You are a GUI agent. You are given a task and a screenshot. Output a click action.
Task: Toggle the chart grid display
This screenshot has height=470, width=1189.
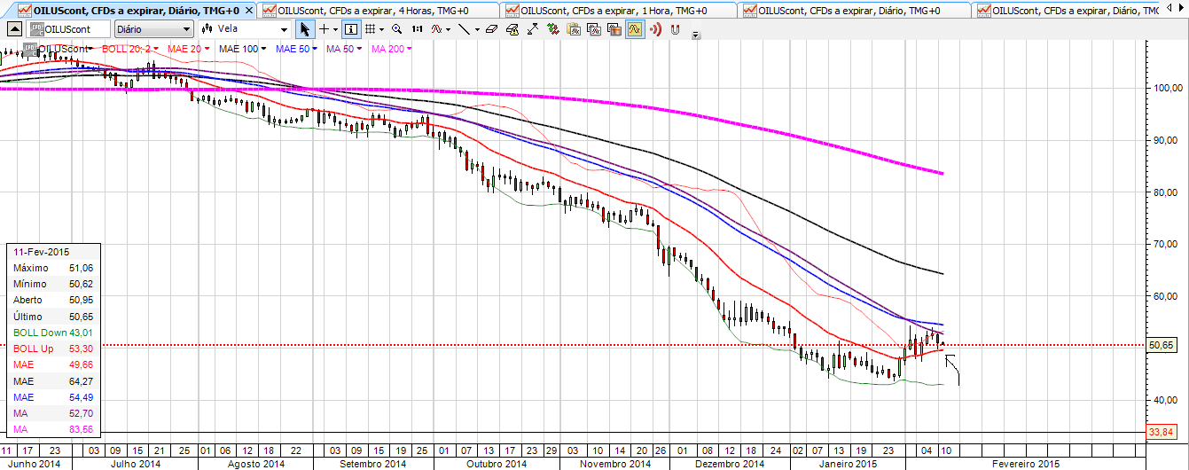coord(371,29)
